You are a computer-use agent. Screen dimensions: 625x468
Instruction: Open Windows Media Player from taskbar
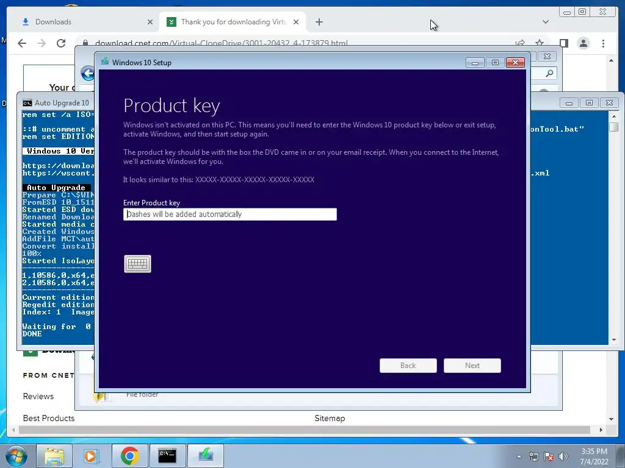point(90,456)
